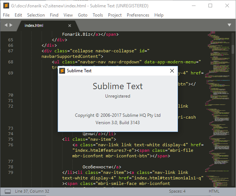This screenshot has height=196, width=236.
Task: Maximize the Sublime Text main window
Action: tap(210, 6)
